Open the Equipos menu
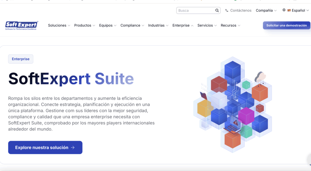This screenshot has width=311, height=171. click(x=108, y=25)
